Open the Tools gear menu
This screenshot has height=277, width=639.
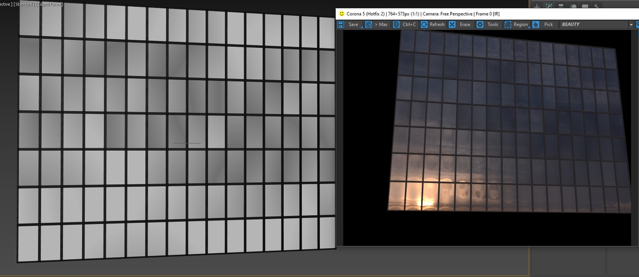(x=488, y=25)
